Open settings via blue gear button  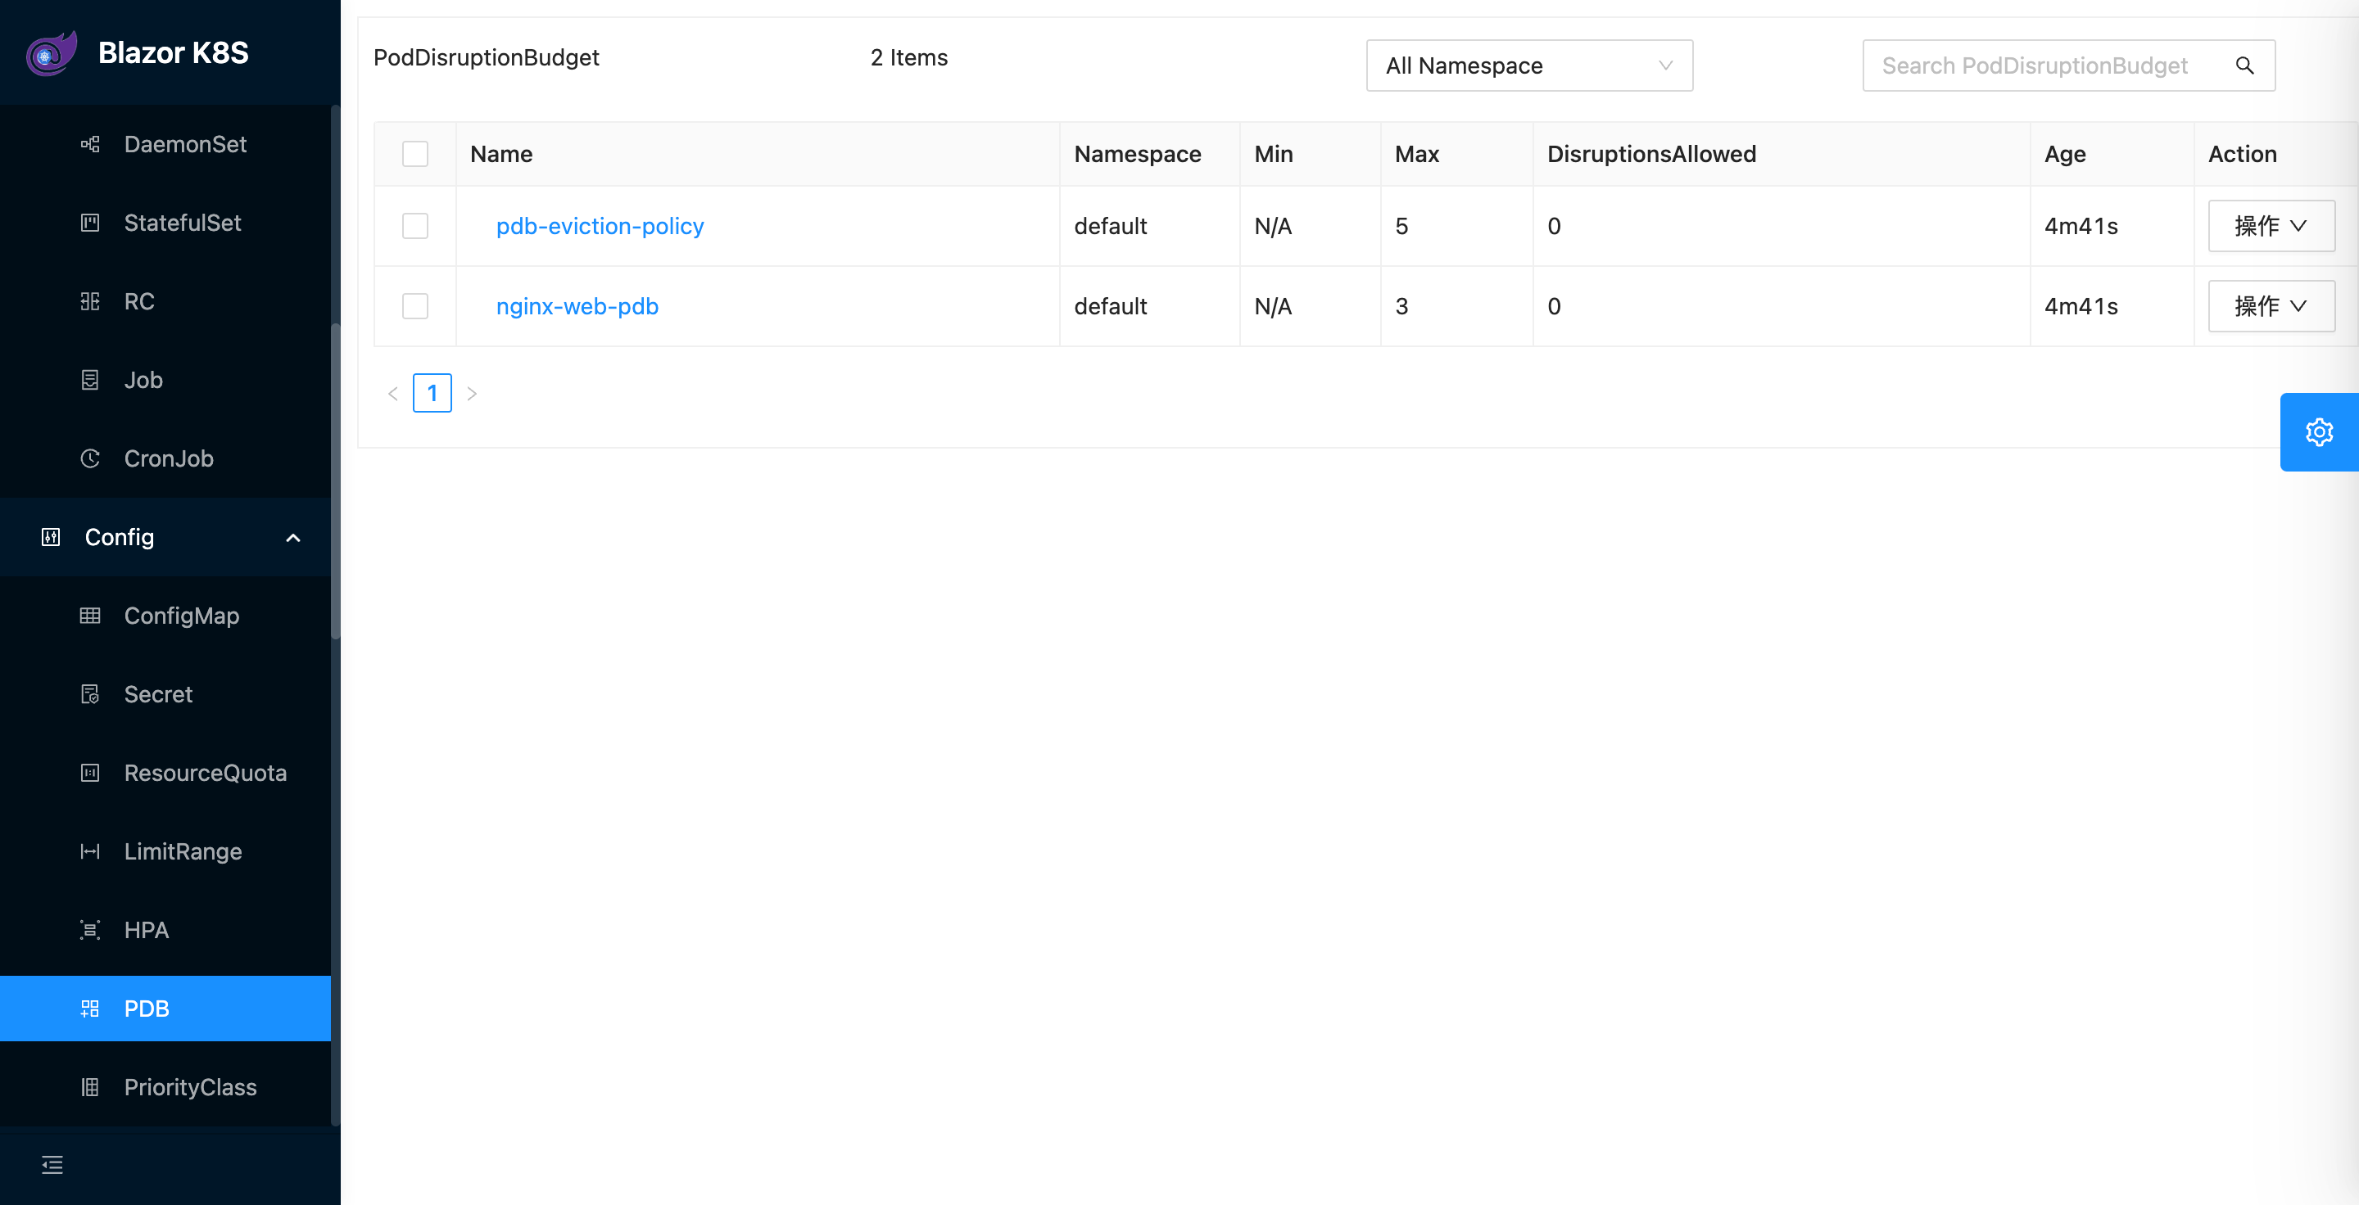coord(2320,433)
